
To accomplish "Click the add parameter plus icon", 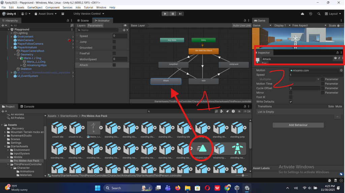I will [x=124, y=30].
